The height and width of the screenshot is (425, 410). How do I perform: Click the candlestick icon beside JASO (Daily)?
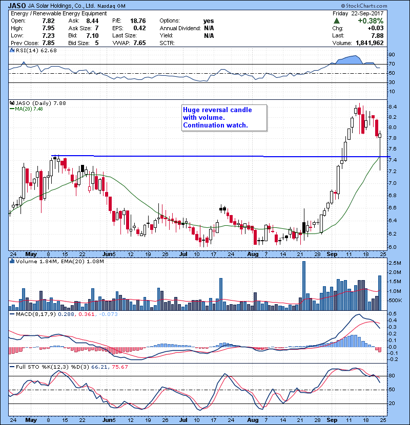click(12, 103)
